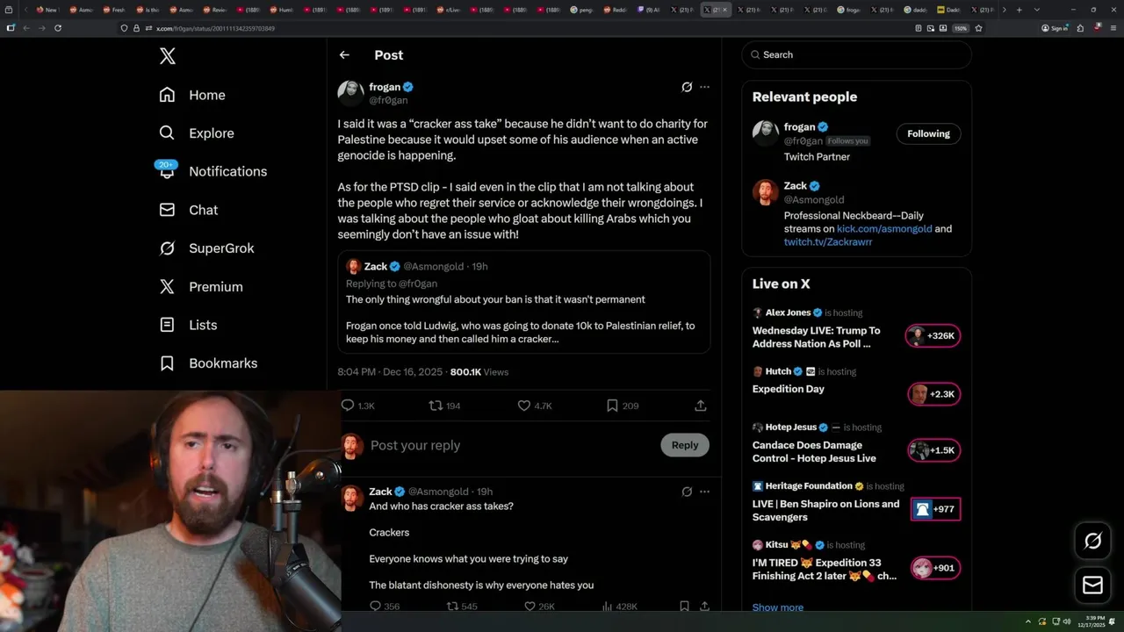Open Premium from the sidebar
This screenshot has height=632, width=1124.
point(201,287)
